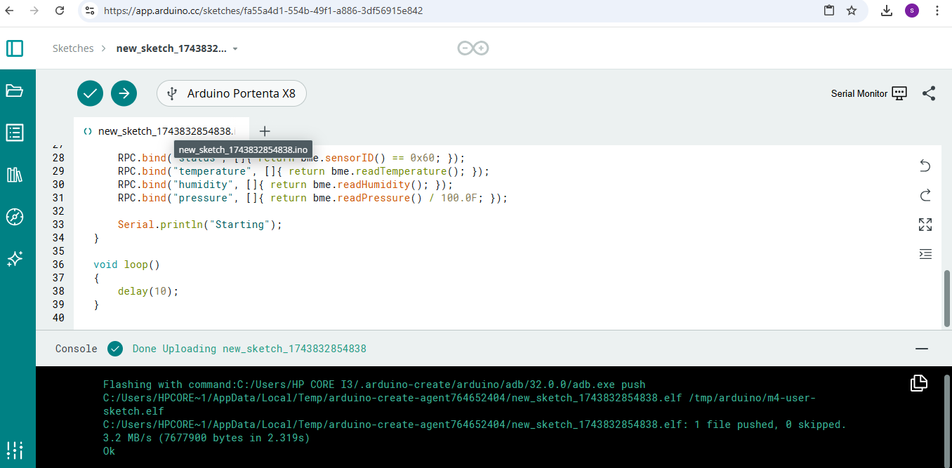Image resolution: width=952 pixels, height=468 pixels.
Task: Open the Libraries panel
Action: 15,175
